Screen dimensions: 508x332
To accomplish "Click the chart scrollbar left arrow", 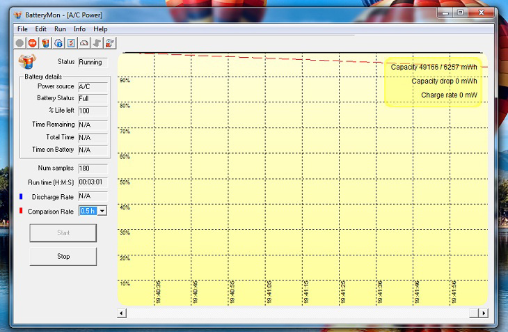I will coord(122,314).
